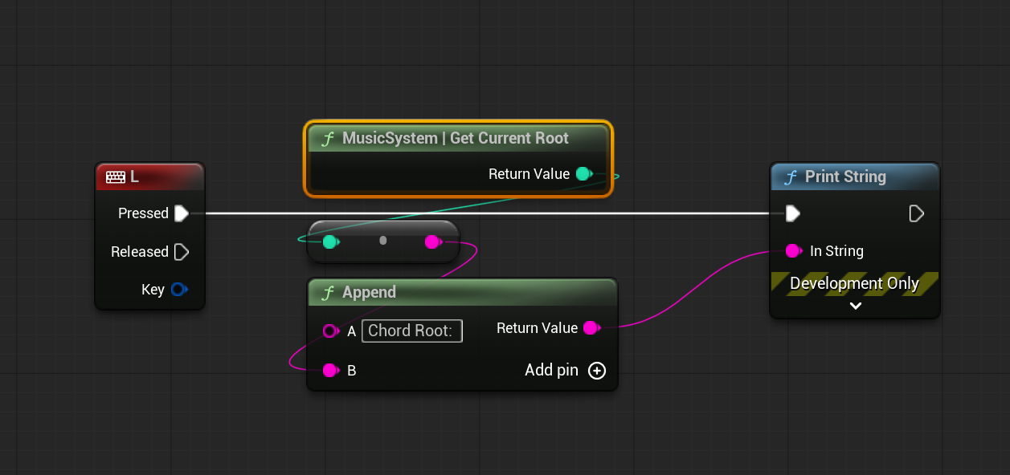This screenshot has width=1010, height=475.
Task: Click the keyboard icon on L node
Action: (x=115, y=177)
